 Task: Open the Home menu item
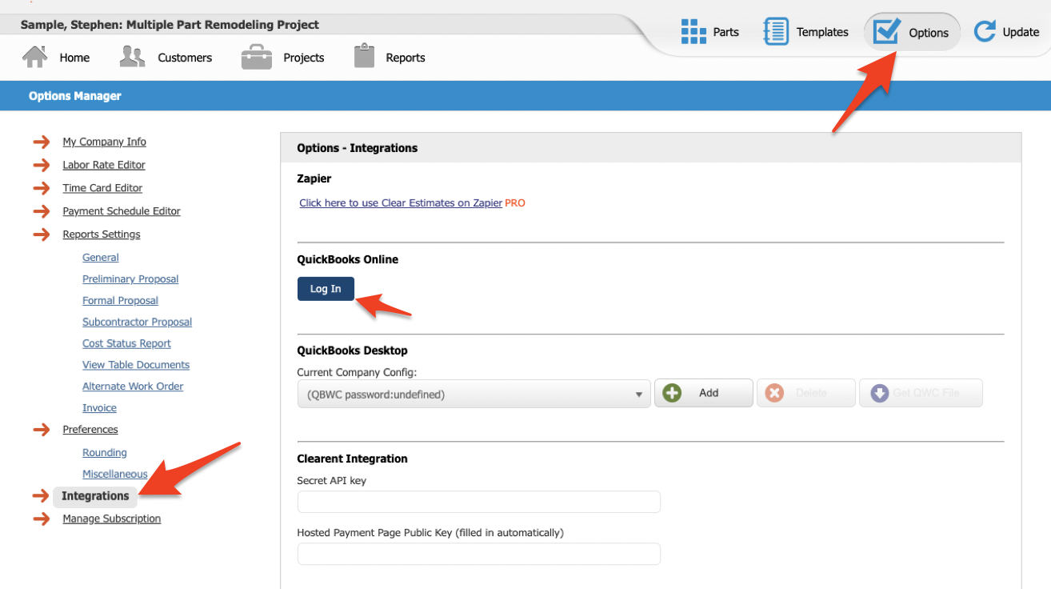coord(74,58)
